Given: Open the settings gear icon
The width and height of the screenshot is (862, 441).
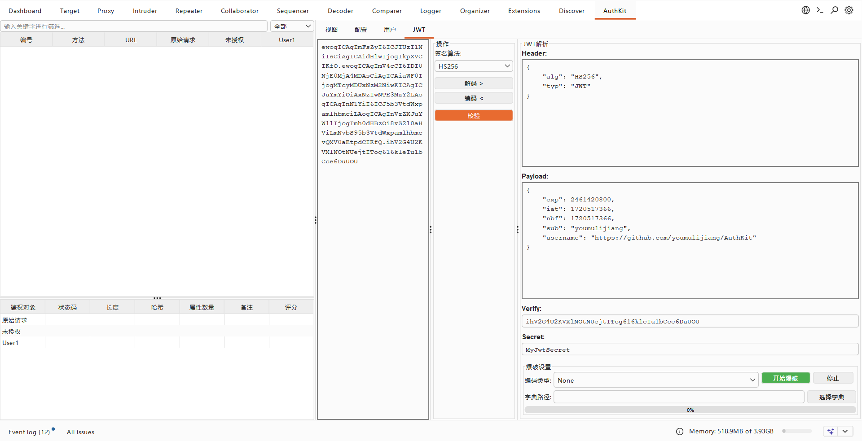Looking at the screenshot, I should 849,10.
